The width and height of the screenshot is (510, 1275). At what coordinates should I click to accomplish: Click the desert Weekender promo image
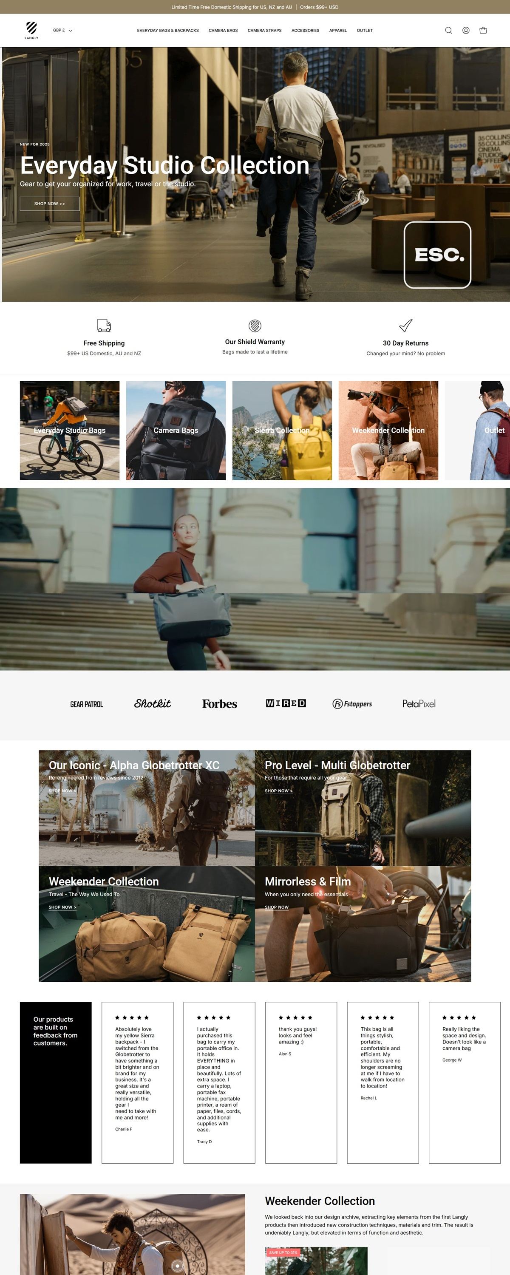pyautogui.click(x=132, y=1235)
